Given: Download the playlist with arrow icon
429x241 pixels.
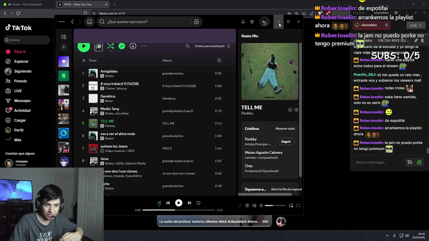Looking at the screenshot, I should pyautogui.click(x=133, y=46).
